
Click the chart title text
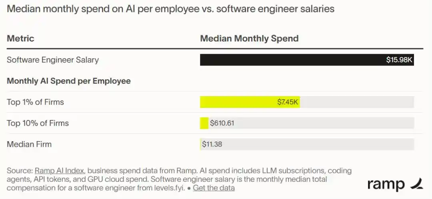pyautogui.click(x=170, y=9)
